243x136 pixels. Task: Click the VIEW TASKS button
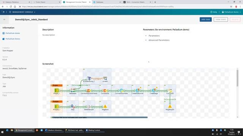[221, 19]
